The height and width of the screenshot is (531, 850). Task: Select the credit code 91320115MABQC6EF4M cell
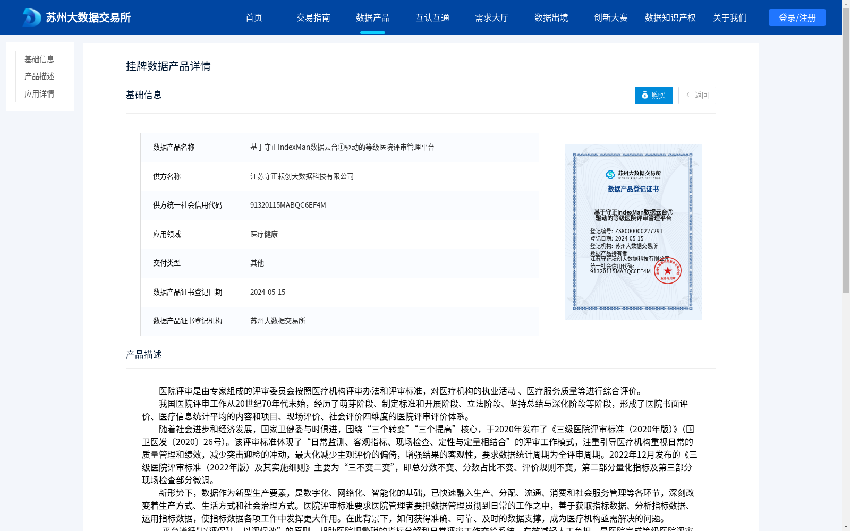coord(288,205)
